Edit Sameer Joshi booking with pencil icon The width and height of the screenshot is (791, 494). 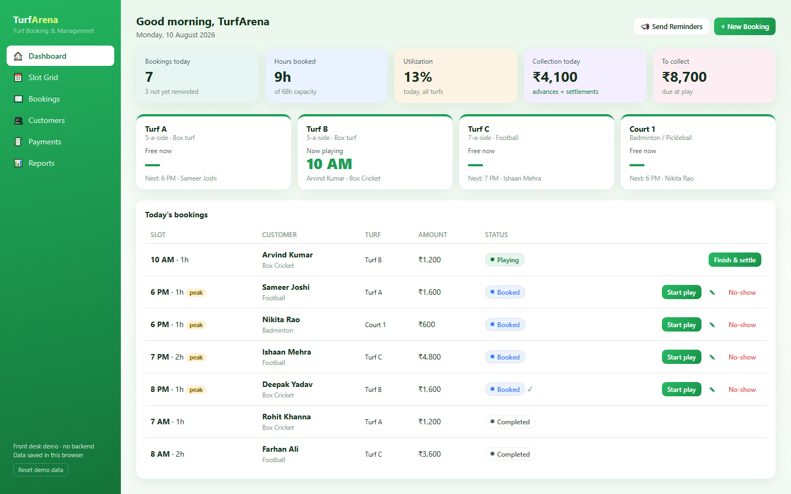pos(712,293)
